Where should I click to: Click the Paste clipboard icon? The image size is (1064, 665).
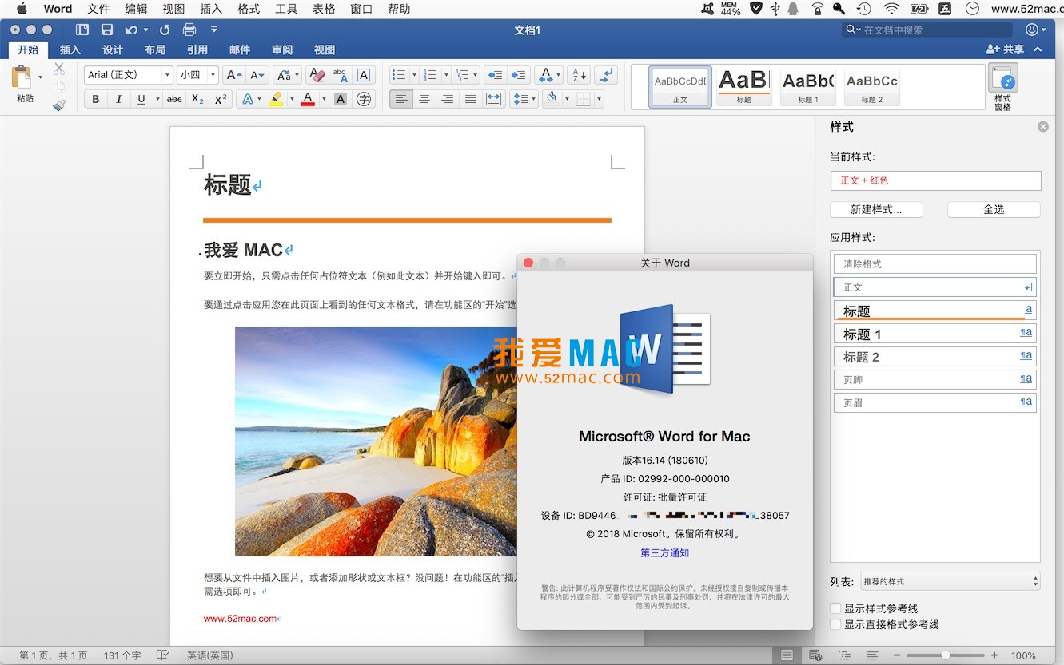pyautogui.click(x=22, y=77)
